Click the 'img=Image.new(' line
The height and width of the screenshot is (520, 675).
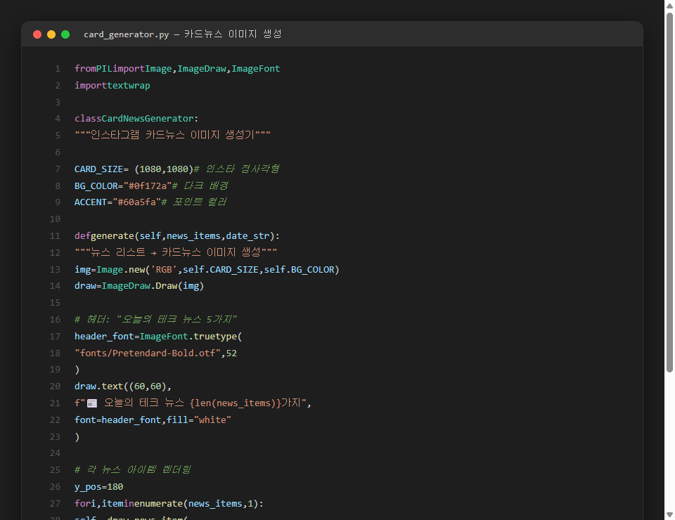(x=207, y=270)
